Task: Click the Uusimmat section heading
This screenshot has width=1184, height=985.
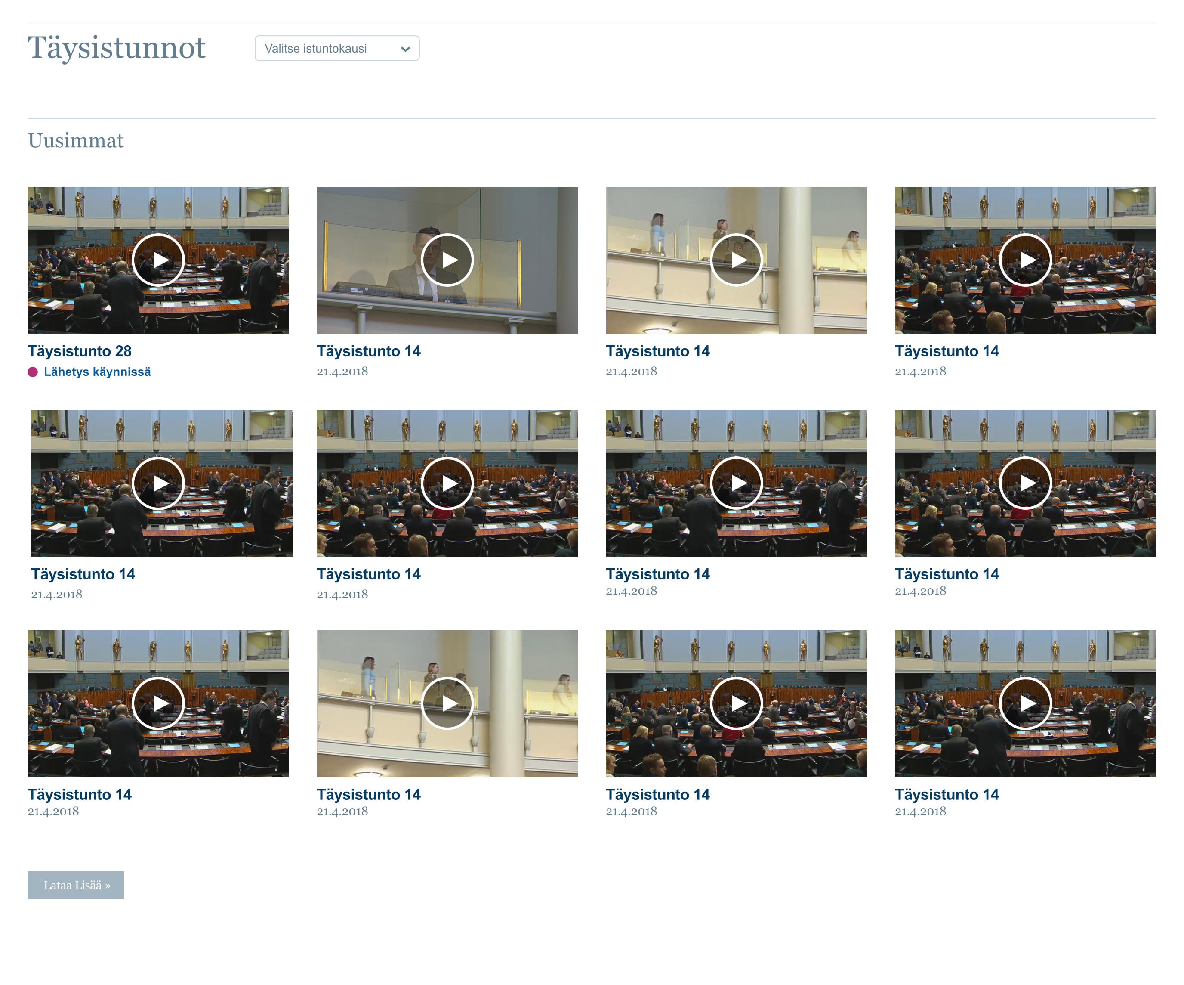Action: 76,140
